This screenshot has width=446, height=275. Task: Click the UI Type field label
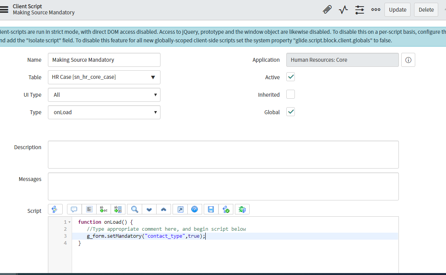(x=32, y=95)
